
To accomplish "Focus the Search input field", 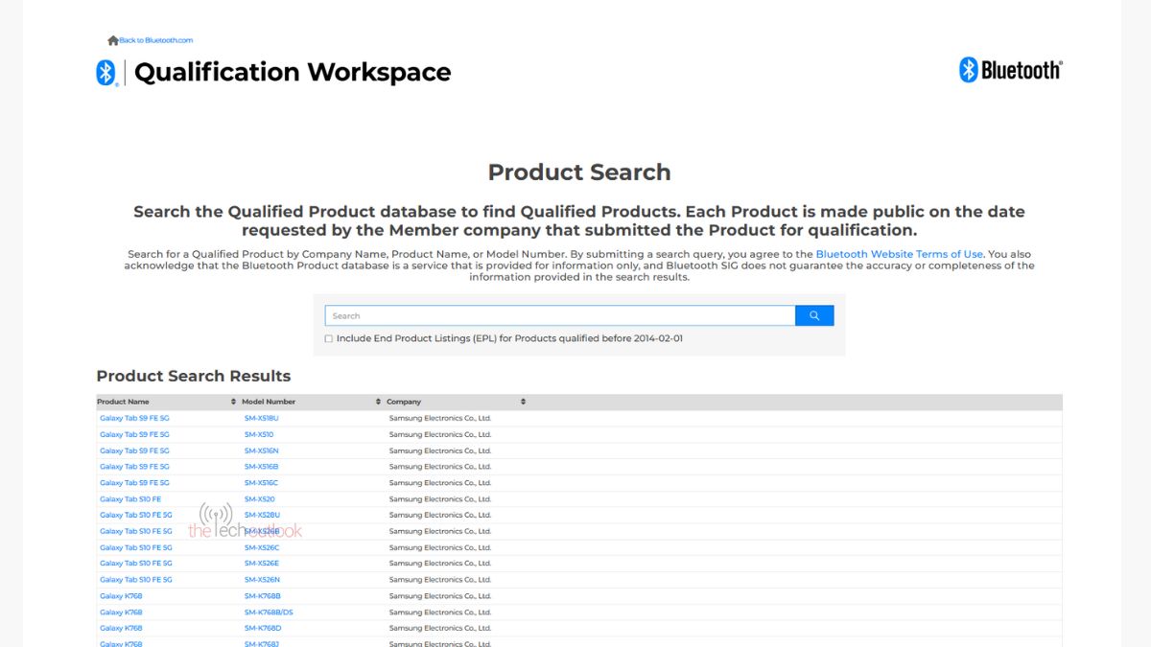I will pyautogui.click(x=560, y=315).
